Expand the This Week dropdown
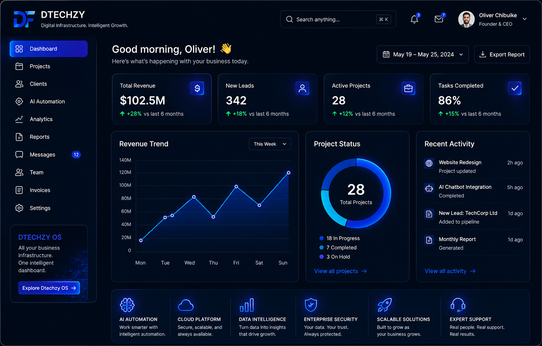 tap(270, 144)
